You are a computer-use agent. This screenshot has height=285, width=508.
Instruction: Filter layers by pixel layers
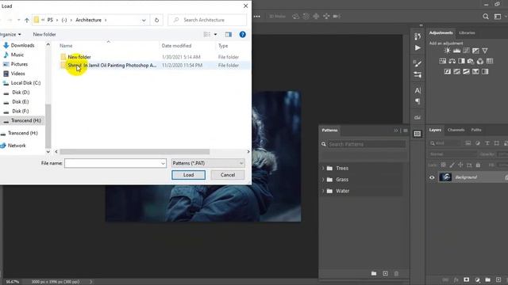tap(468, 143)
